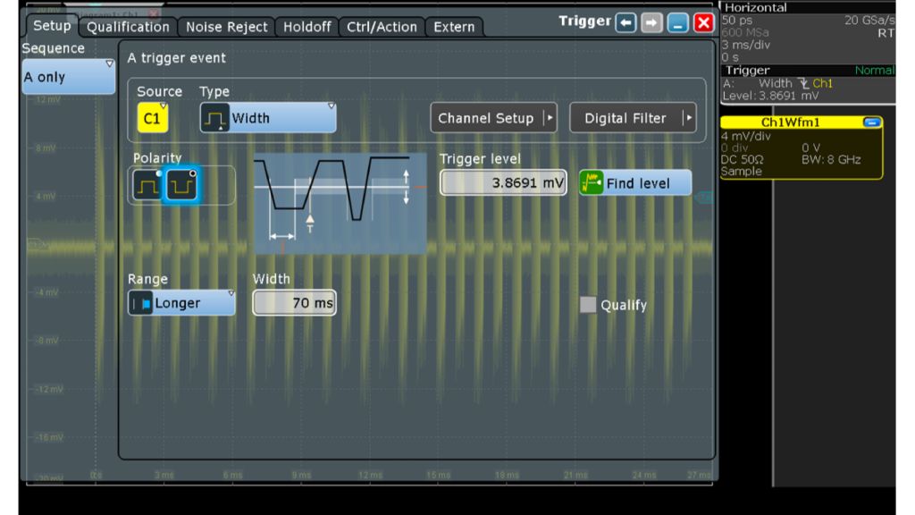The width and height of the screenshot is (915, 515).
Task: Open the trigger Type Width dropdown
Action: coord(268,118)
